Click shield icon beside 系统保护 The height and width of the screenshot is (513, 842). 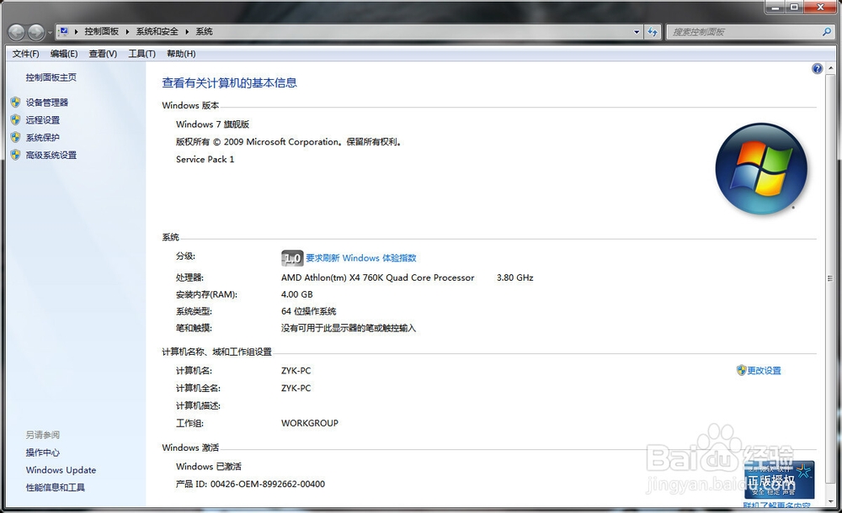(15, 137)
